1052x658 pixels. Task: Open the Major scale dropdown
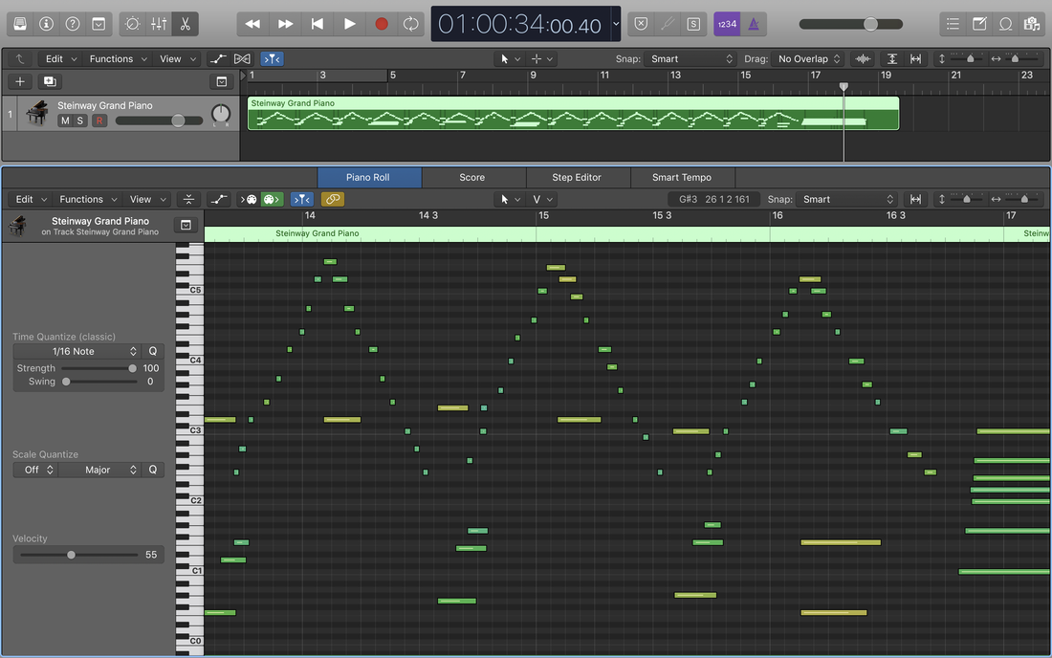pyautogui.click(x=111, y=470)
